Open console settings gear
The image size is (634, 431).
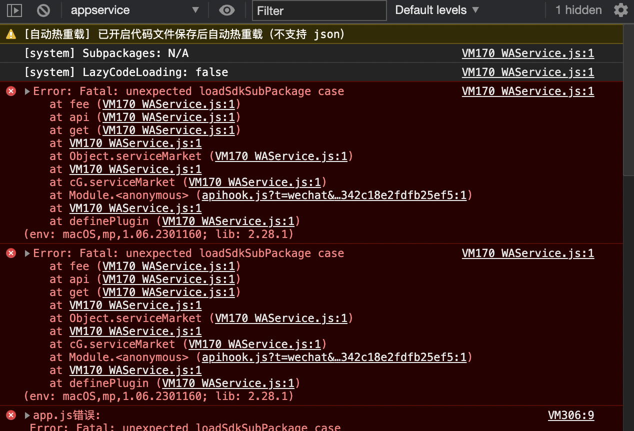620,10
